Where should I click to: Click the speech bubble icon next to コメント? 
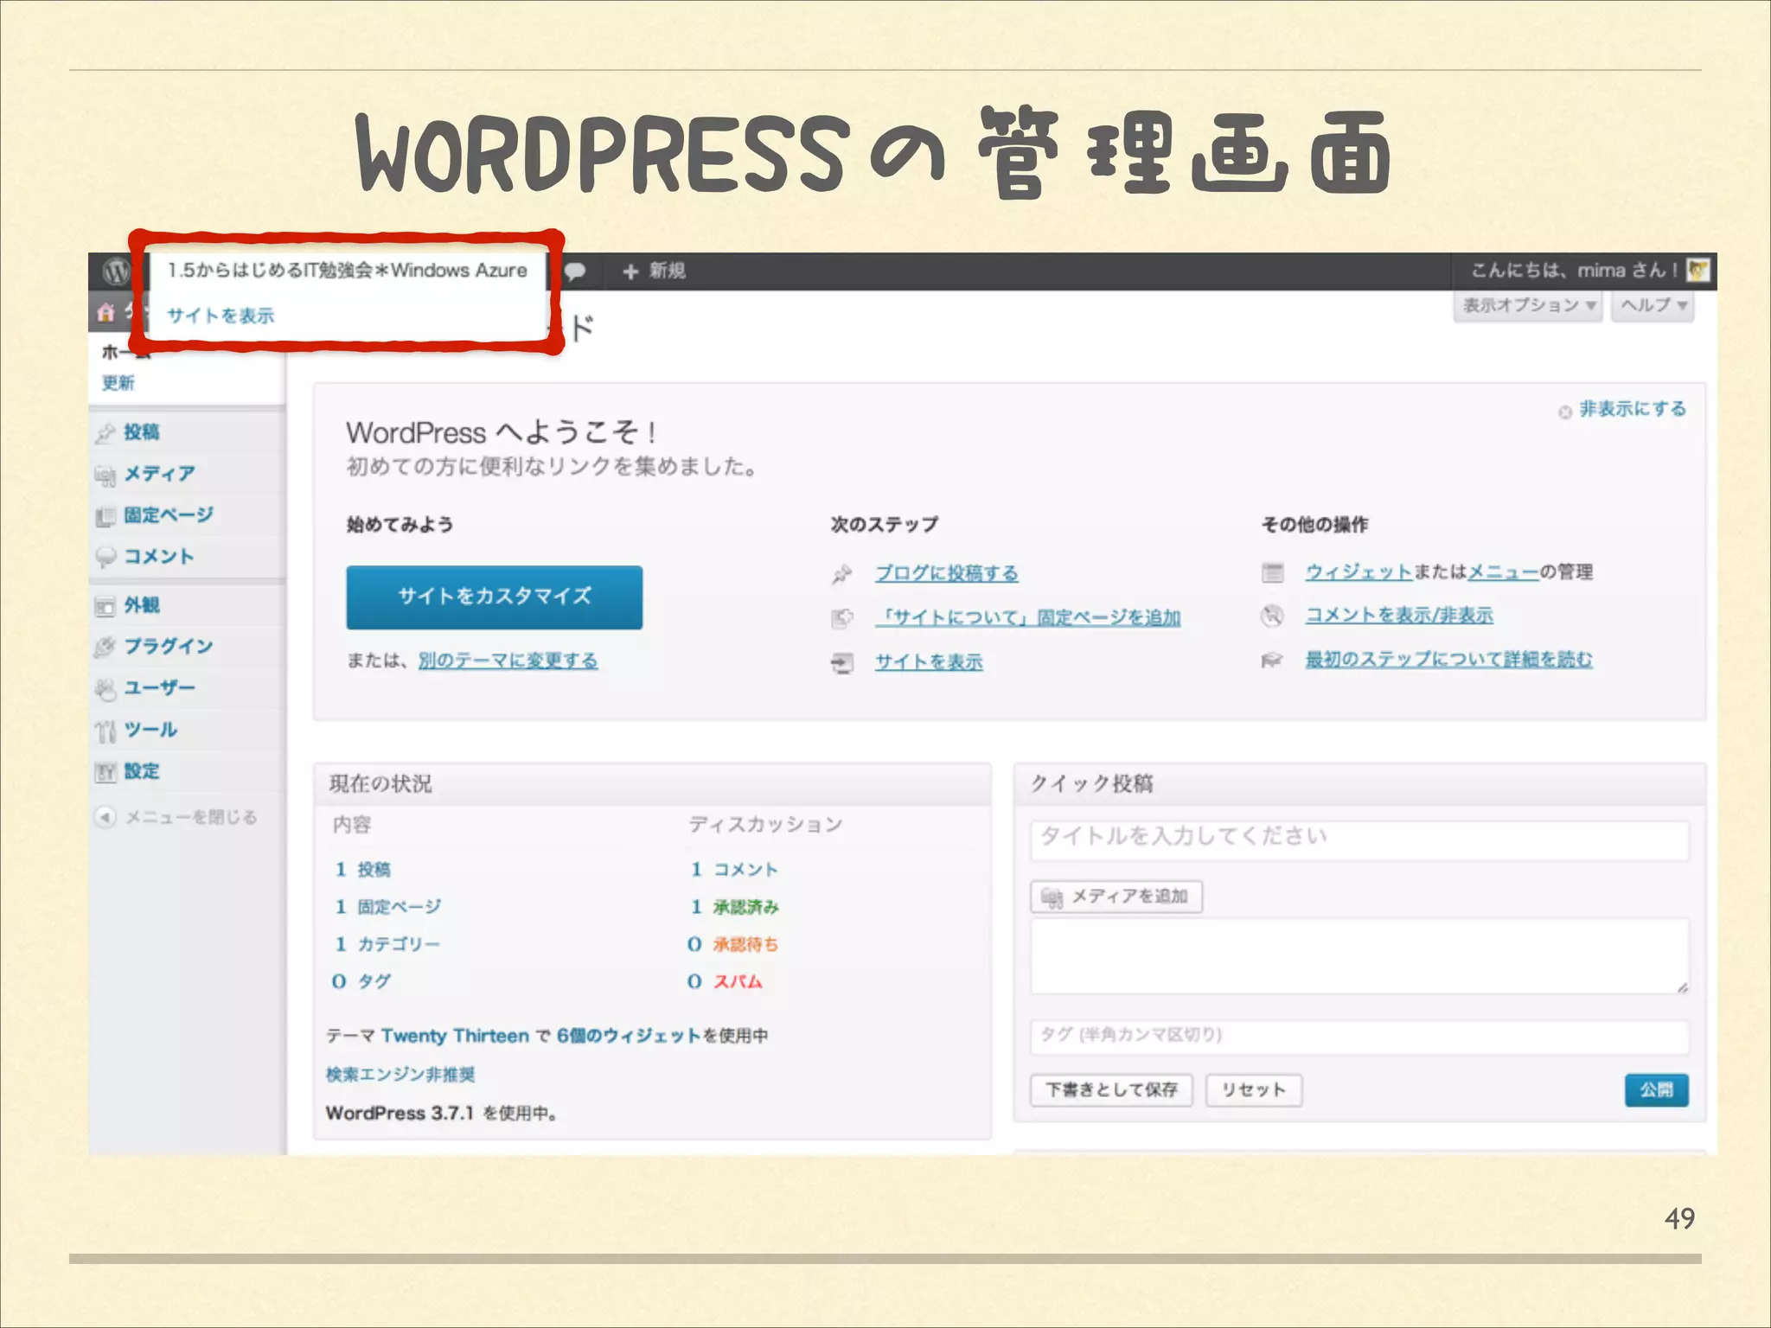click(x=105, y=557)
